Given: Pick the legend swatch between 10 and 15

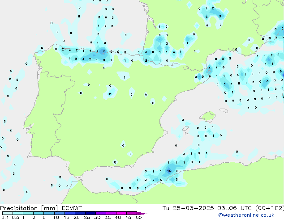Looking at the screenshot, I should click(60, 213).
